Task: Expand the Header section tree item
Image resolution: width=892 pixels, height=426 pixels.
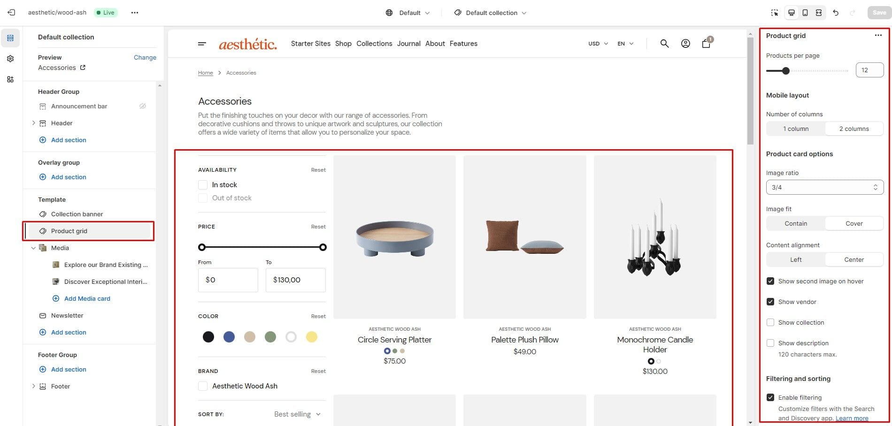Action: click(33, 123)
